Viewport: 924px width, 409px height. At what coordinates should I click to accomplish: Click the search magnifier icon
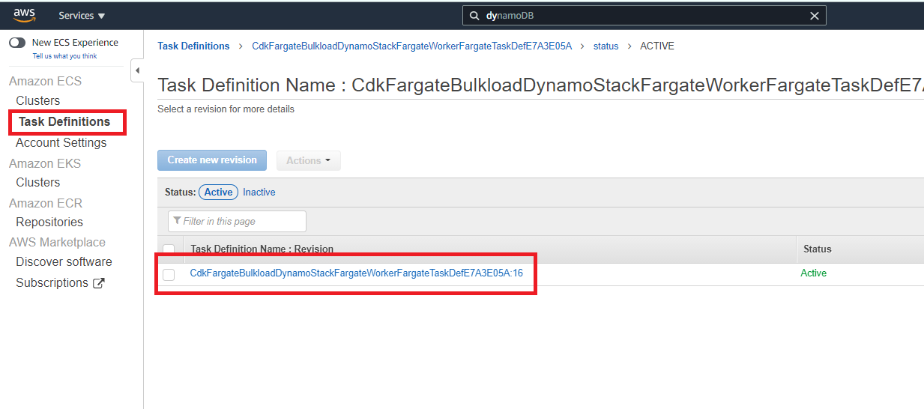[474, 16]
